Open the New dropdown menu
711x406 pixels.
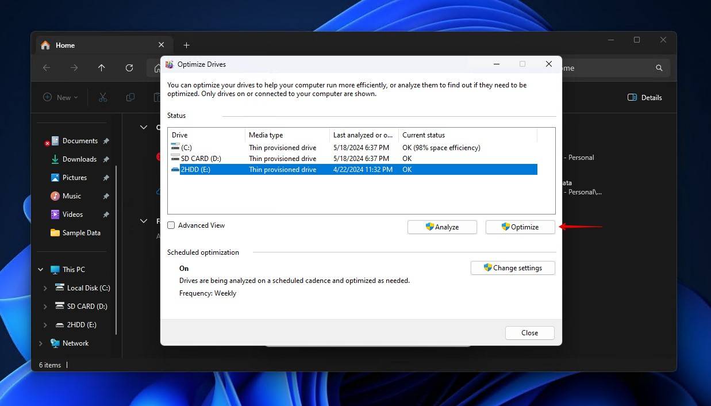point(61,98)
